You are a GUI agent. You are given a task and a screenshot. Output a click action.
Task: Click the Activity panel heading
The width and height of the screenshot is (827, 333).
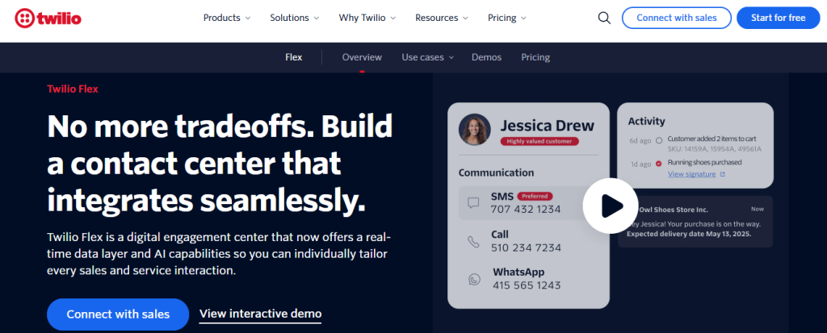point(647,121)
